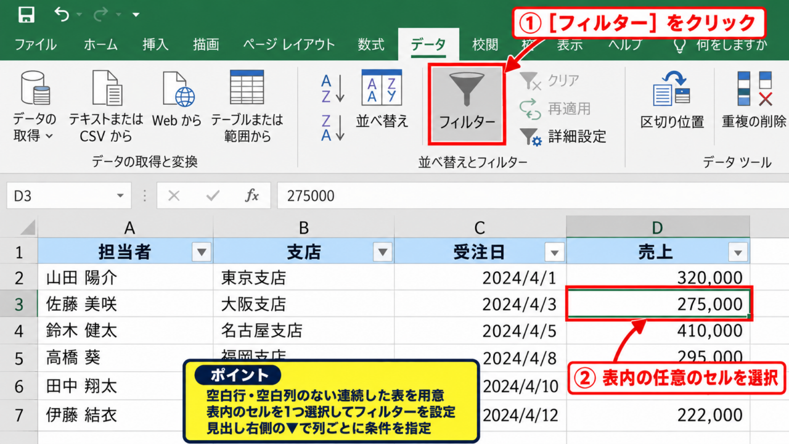Open the 並べ替え sort dialog
Screen dimensions: 789x444
tap(382, 99)
